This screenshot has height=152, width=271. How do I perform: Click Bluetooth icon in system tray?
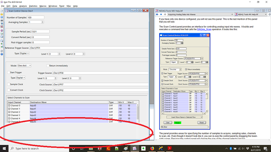[231, 149]
